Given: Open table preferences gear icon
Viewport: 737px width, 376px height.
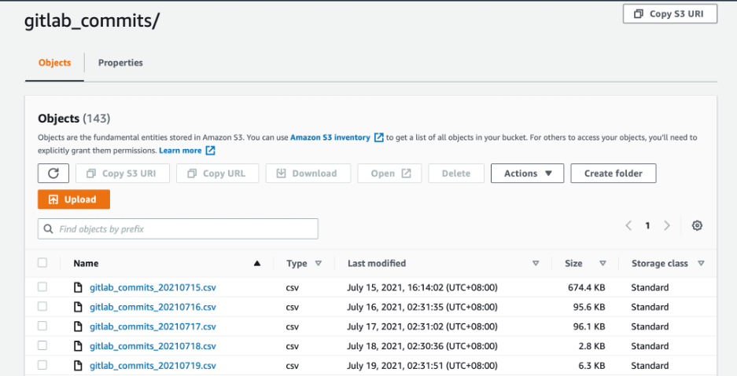Looking at the screenshot, I should tap(697, 226).
